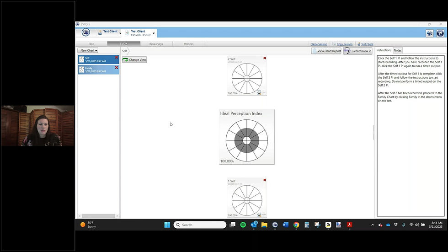Click the Dropbox tray icon
The width and height of the screenshot is (448, 252).
[x=396, y=225]
